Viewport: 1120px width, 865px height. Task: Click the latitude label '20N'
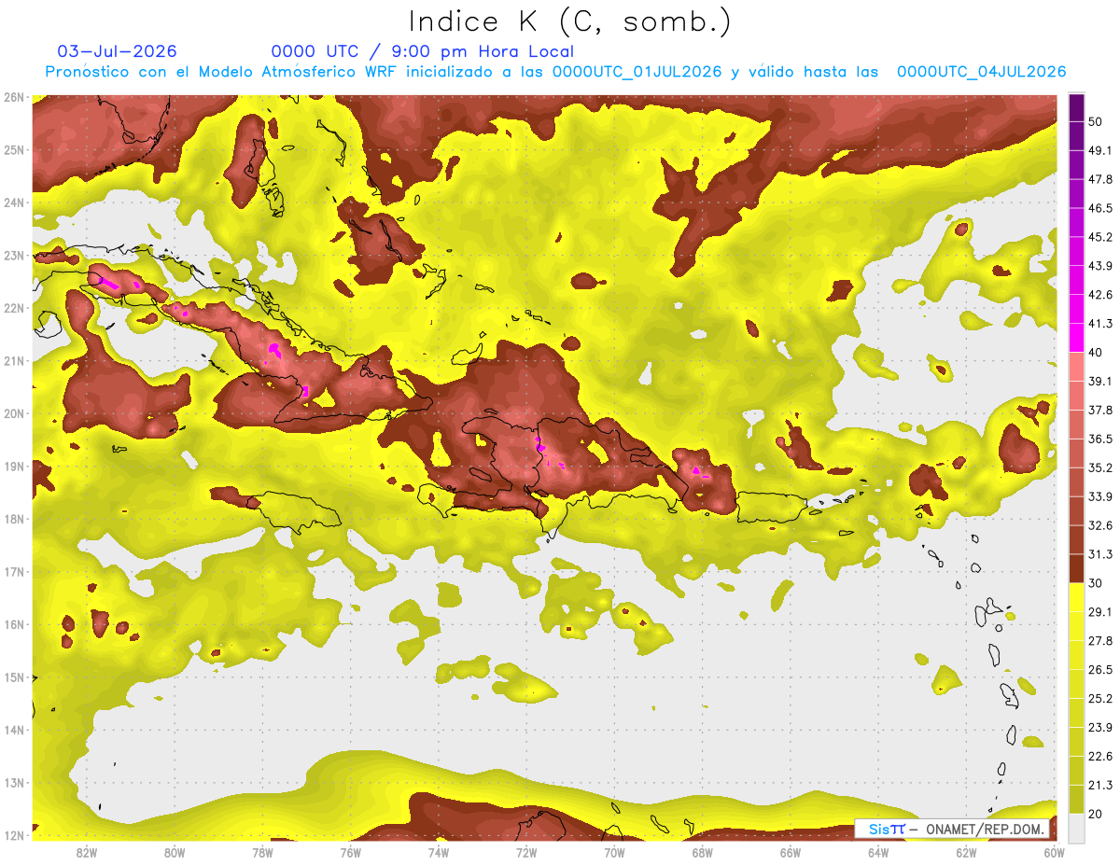[x=13, y=413]
